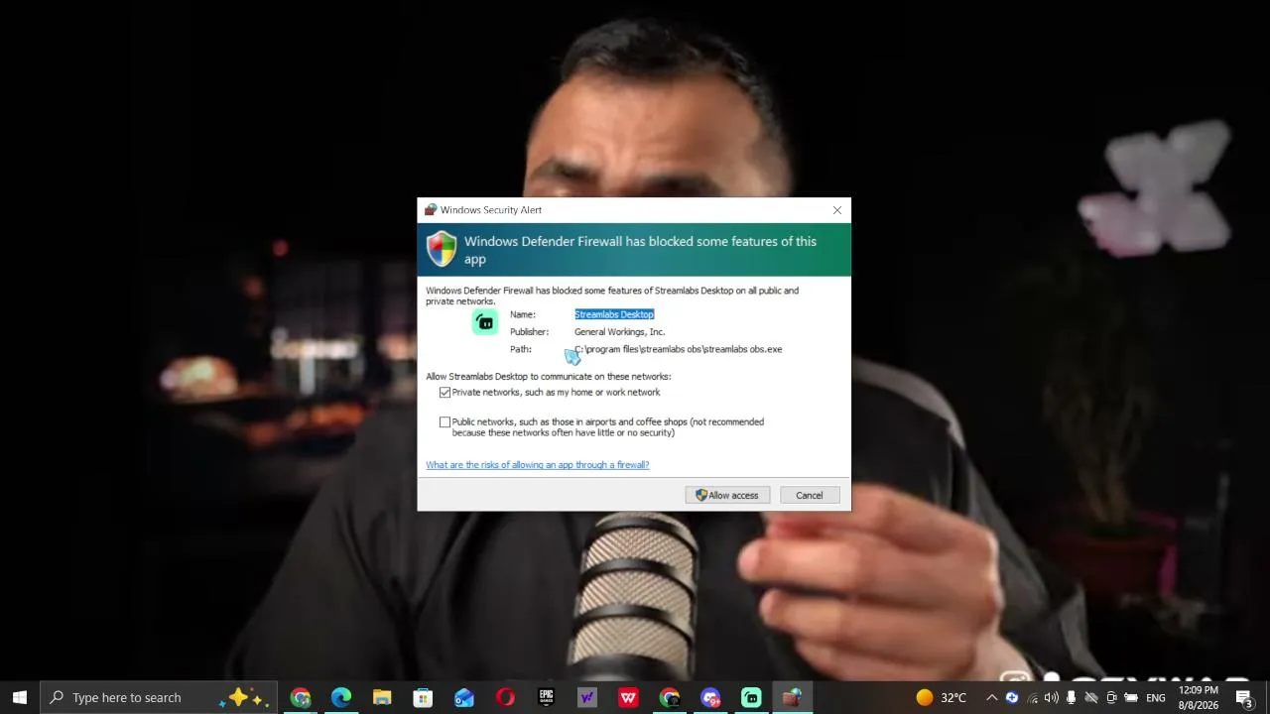The height and width of the screenshot is (714, 1270).
Task: Click the active firewall alert taskbar icon
Action: pyautogui.click(x=792, y=697)
